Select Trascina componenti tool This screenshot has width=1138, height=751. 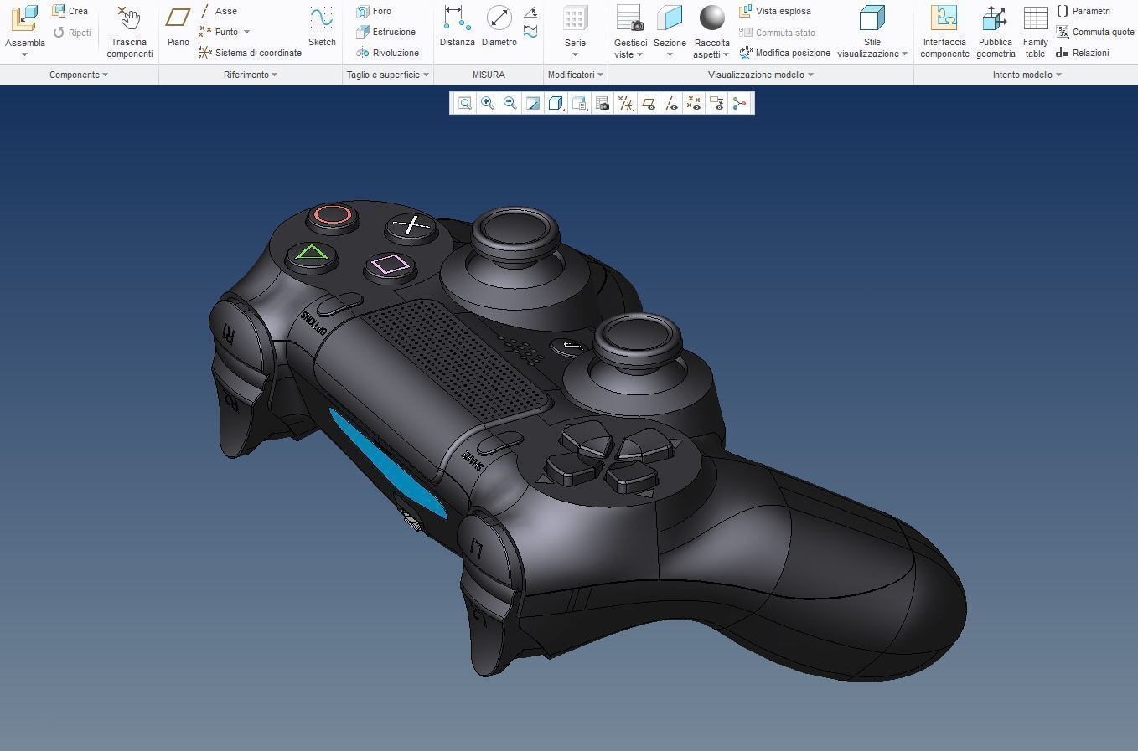pyautogui.click(x=129, y=31)
